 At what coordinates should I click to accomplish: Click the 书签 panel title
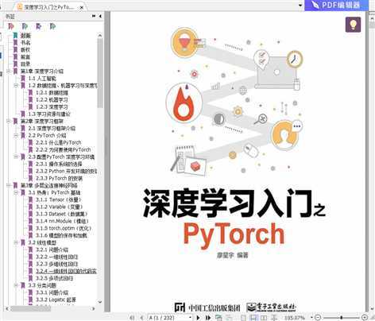coord(10,17)
